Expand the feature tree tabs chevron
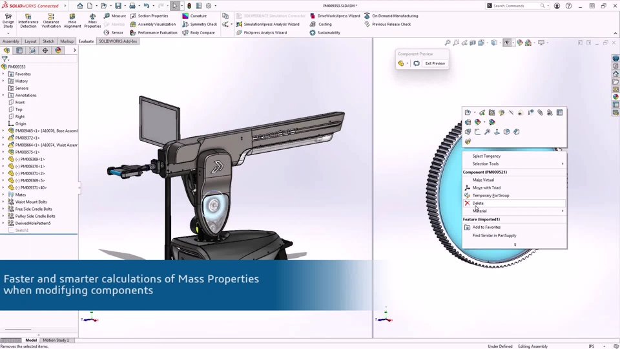The height and width of the screenshot is (349, 620). [x=74, y=50]
